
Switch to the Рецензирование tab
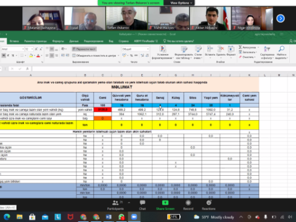(x=94, y=41)
